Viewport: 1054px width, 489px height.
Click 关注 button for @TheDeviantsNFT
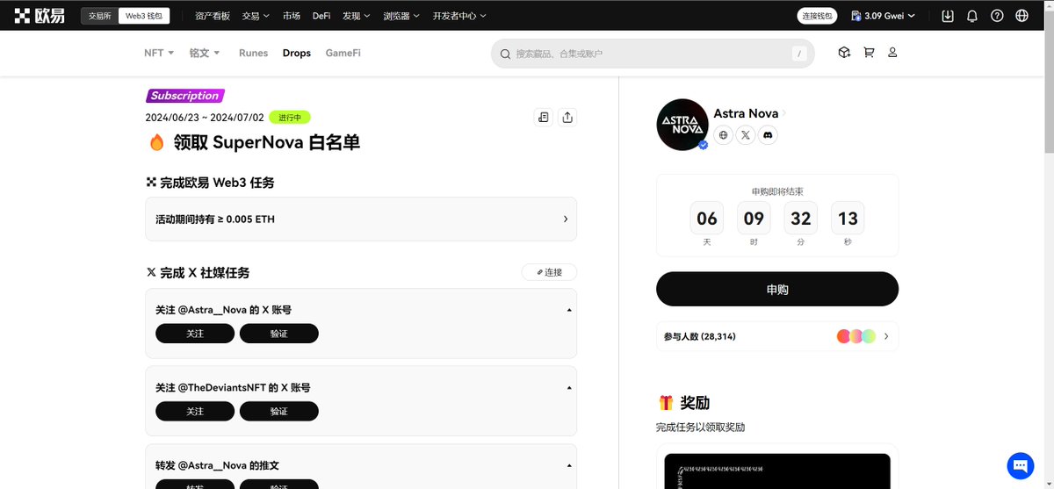pos(195,411)
